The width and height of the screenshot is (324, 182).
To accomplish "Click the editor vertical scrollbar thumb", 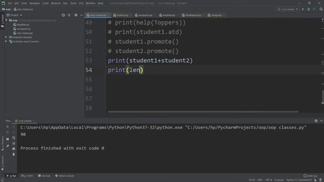I will coord(322,97).
